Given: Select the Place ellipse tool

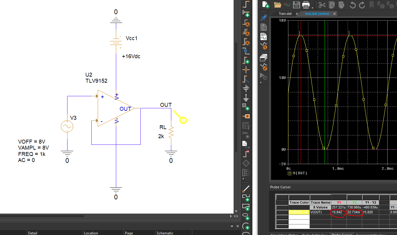Looking at the screenshot, I should 246,217.
